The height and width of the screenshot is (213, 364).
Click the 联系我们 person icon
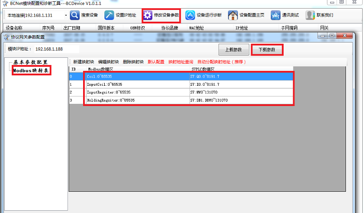310,15
